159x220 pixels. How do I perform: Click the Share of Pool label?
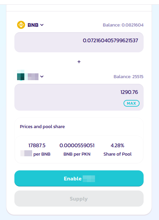point(117,154)
